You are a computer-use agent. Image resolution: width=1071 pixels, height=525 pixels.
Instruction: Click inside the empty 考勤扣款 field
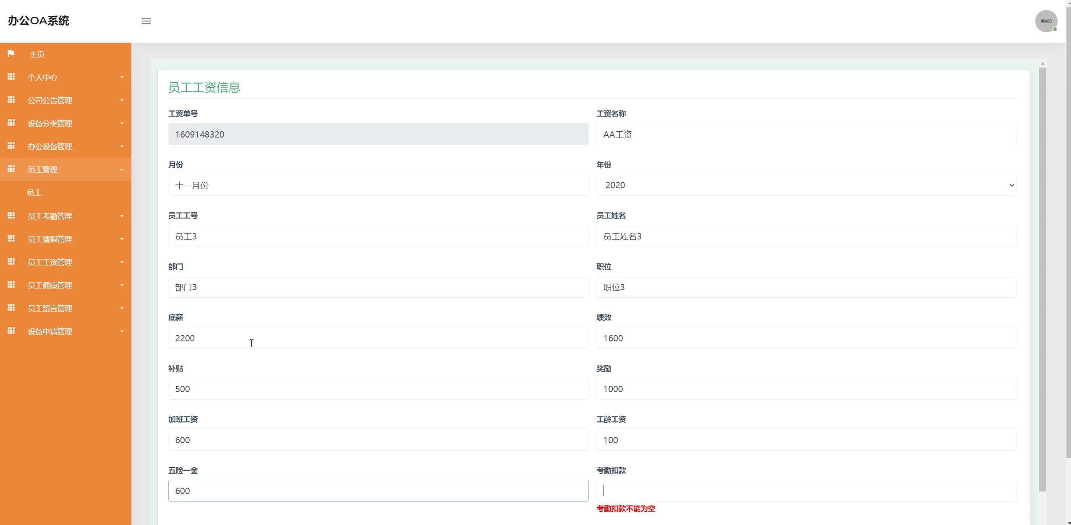pyautogui.click(x=806, y=491)
